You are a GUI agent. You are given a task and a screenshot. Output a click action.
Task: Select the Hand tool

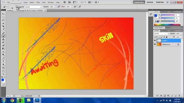[3, 71]
